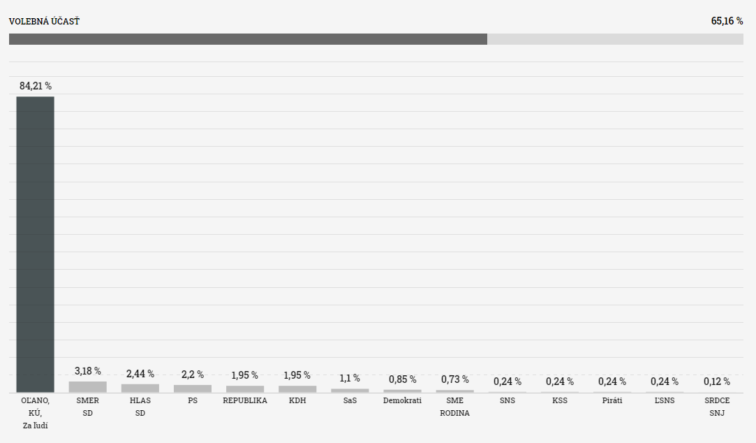Click the 65,16 % turnout value
This screenshot has height=443, width=756.
click(x=727, y=21)
